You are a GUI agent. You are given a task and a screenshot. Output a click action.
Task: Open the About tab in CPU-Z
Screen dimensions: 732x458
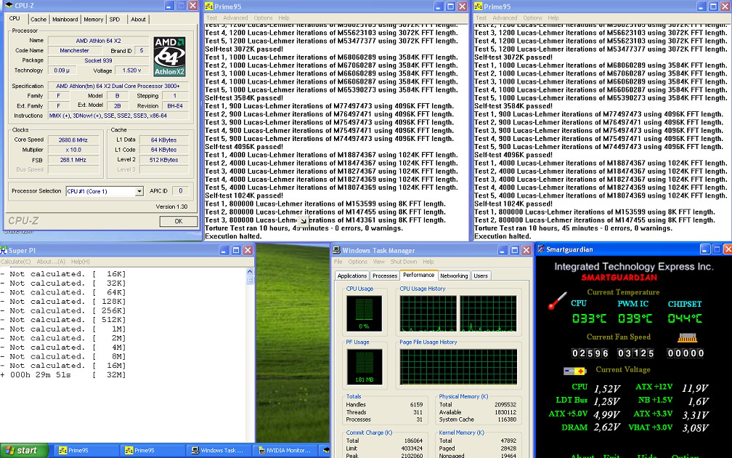[138, 19]
